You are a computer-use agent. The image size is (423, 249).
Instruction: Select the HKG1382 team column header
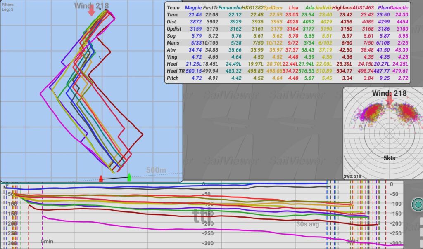[252, 8]
